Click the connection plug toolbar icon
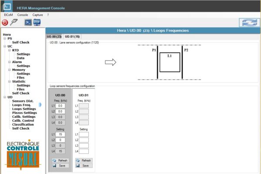Viewport: 261px width, 174px height. [13, 22]
